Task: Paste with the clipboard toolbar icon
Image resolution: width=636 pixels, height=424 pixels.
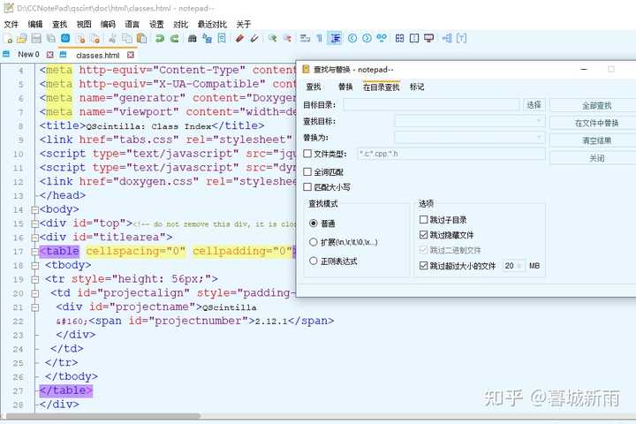Action: tap(141, 39)
